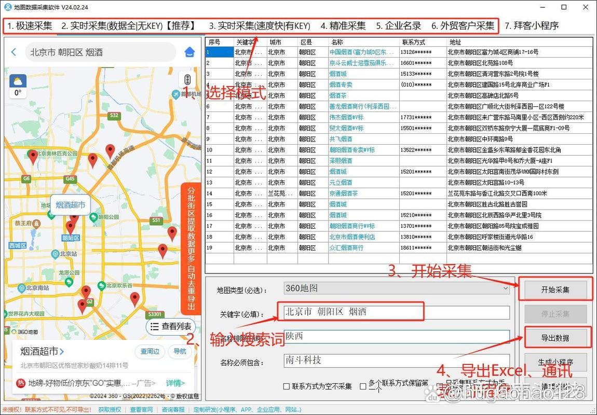The width and height of the screenshot is (597, 415).
Task: Open the weather widget showing 0°
Action: pyautogui.click(x=18, y=86)
